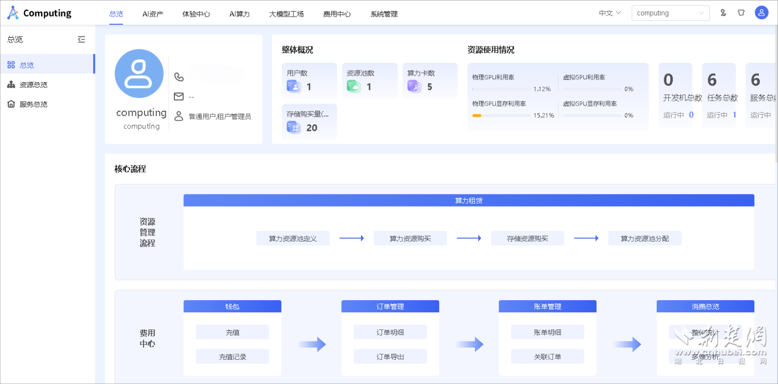The height and width of the screenshot is (384, 778).
Task: Click the 用户数 stat card icon
Action: 294,86
